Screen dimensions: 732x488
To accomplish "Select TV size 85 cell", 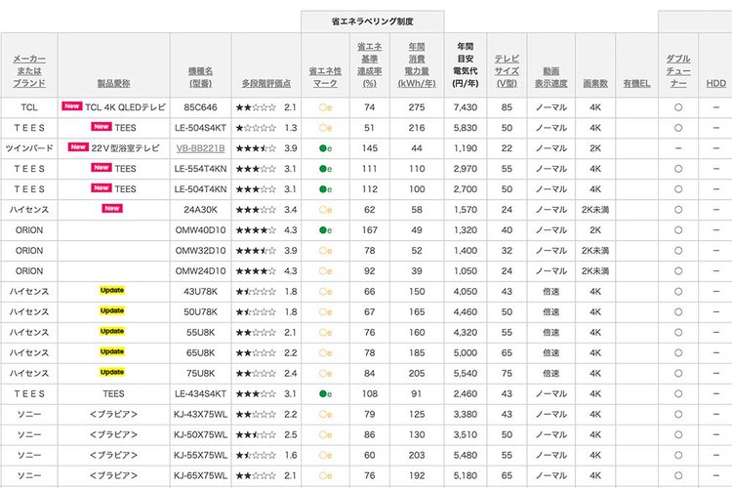I will coord(507,107).
